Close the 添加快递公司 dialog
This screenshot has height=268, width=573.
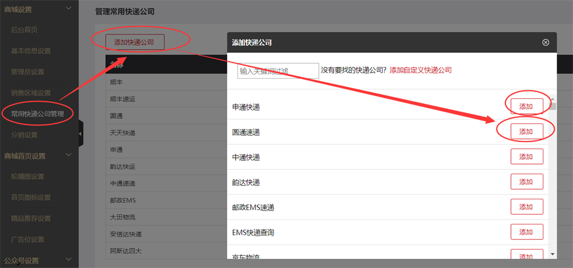tap(546, 42)
